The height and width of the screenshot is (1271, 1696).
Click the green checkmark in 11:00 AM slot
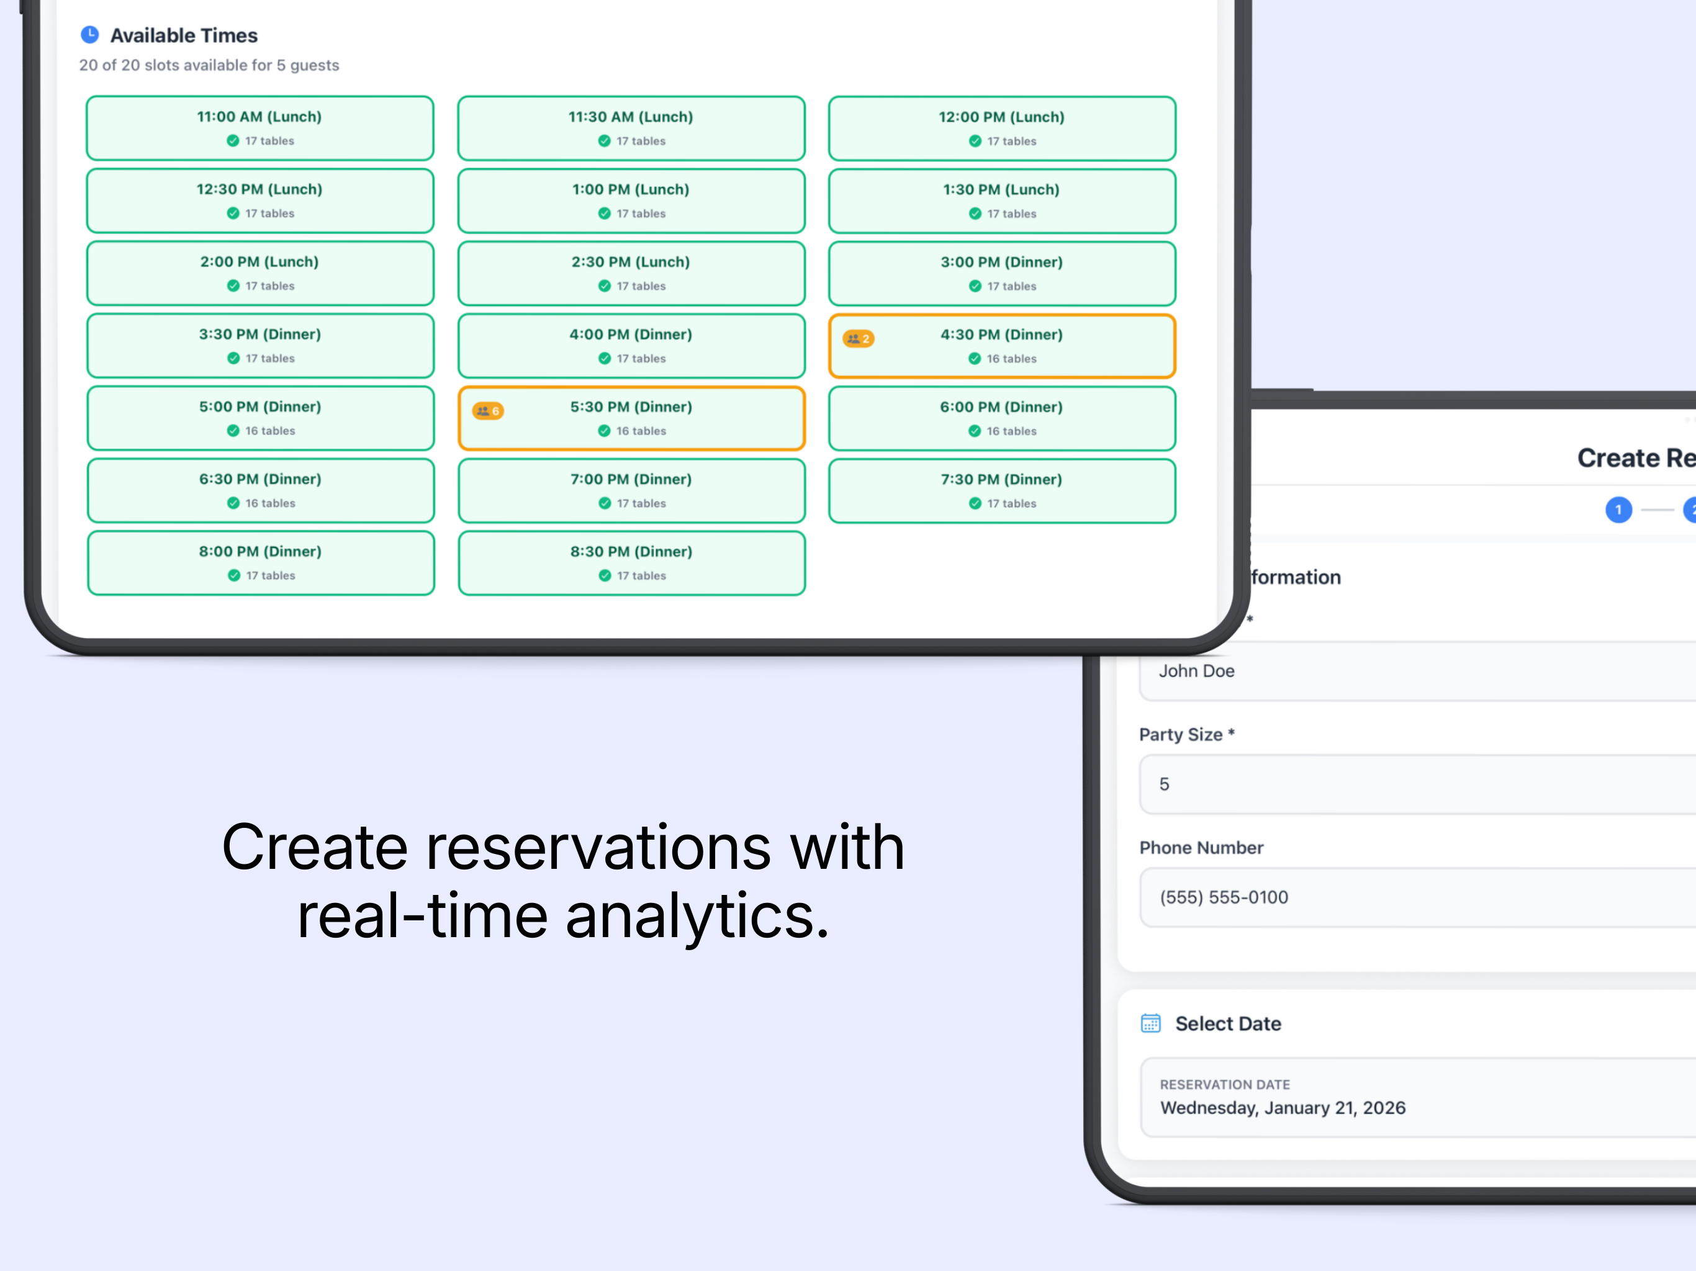[232, 140]
